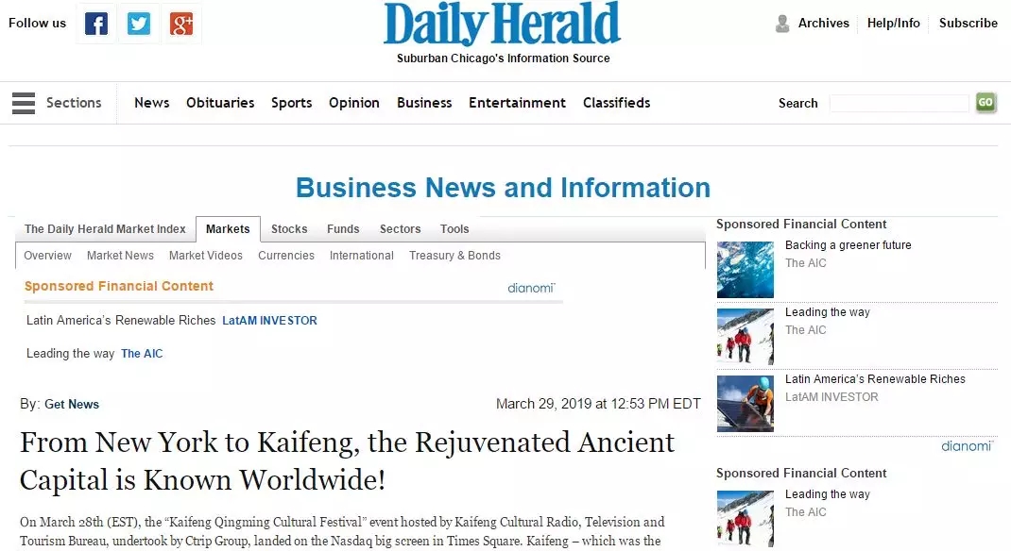Select The Daily Herald Market Index tab
The width and height of the screenshot is (1011, 551).
click(x=105, y=229)
